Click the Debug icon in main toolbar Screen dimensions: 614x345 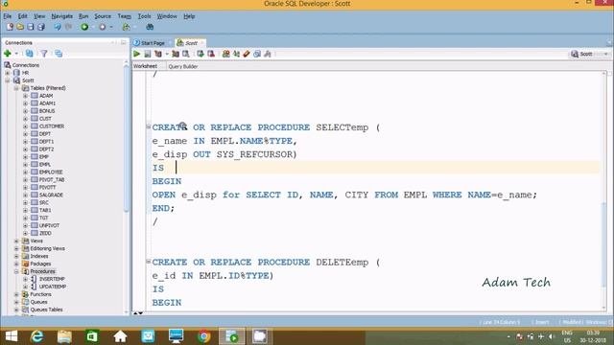(x=103, y=27)
